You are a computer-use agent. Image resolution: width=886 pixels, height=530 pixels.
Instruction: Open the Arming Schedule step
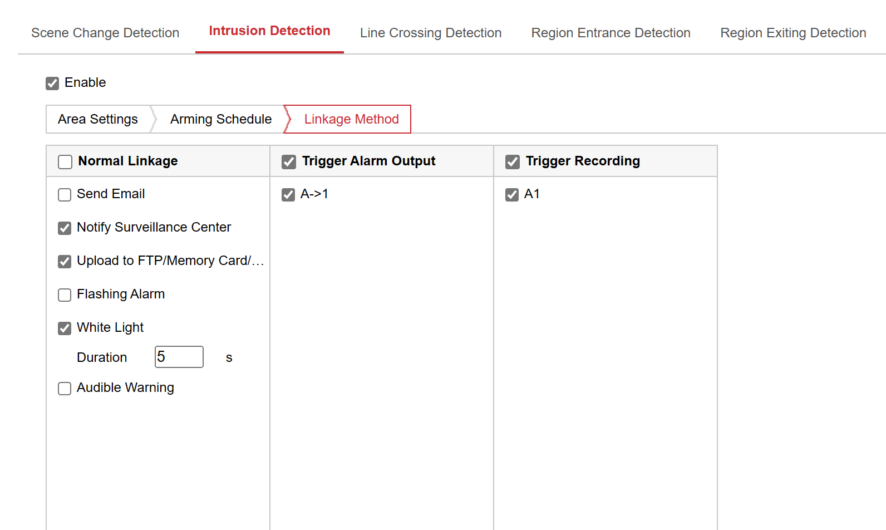(x=221, y=119)
